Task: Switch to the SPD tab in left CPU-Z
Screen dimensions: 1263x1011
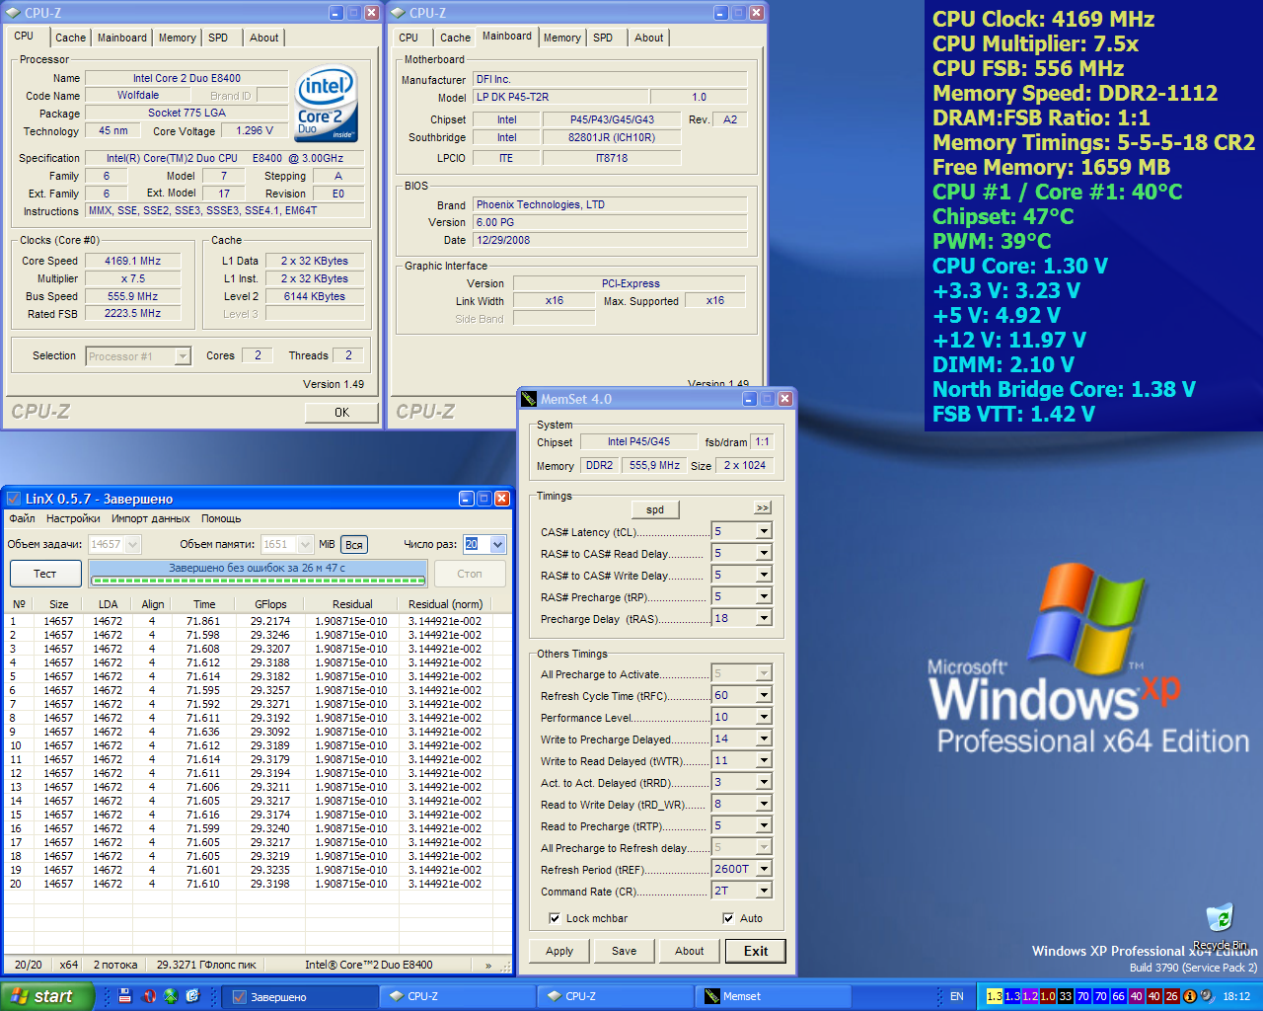Action: (x=218, y=38)
